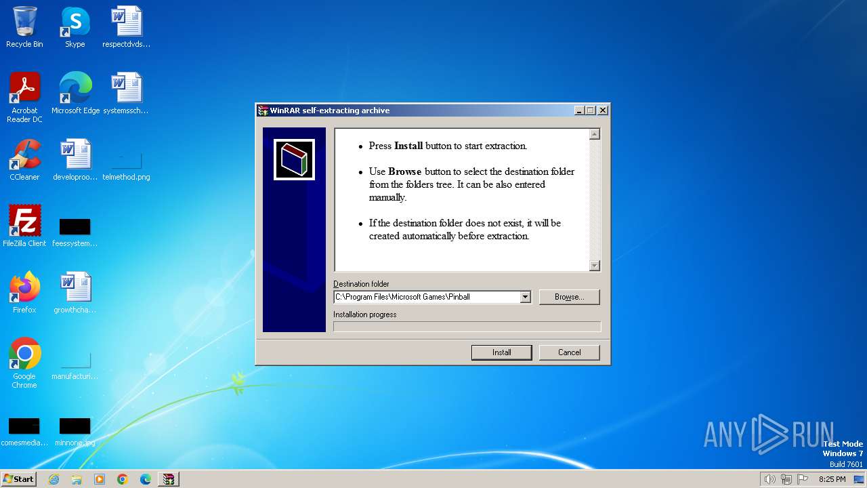867x488 pixels.
Task: Open the manufacturi file icon
Action: click(75, 365)
